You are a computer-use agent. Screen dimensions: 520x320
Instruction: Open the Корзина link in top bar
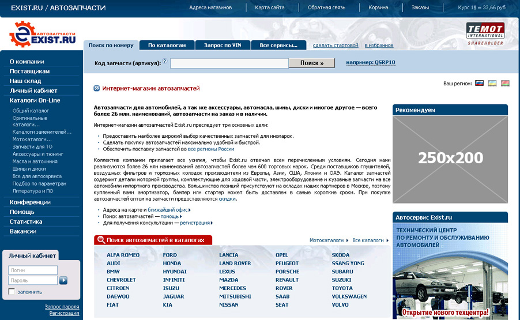tap(378, 7)
